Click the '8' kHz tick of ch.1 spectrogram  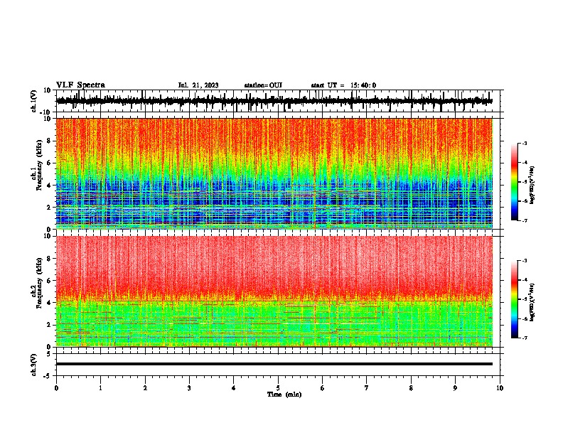pyautogui.click(x=49, y=141)
